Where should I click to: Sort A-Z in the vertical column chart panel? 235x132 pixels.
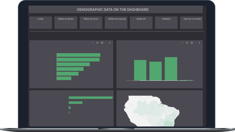tap(192, 43)
